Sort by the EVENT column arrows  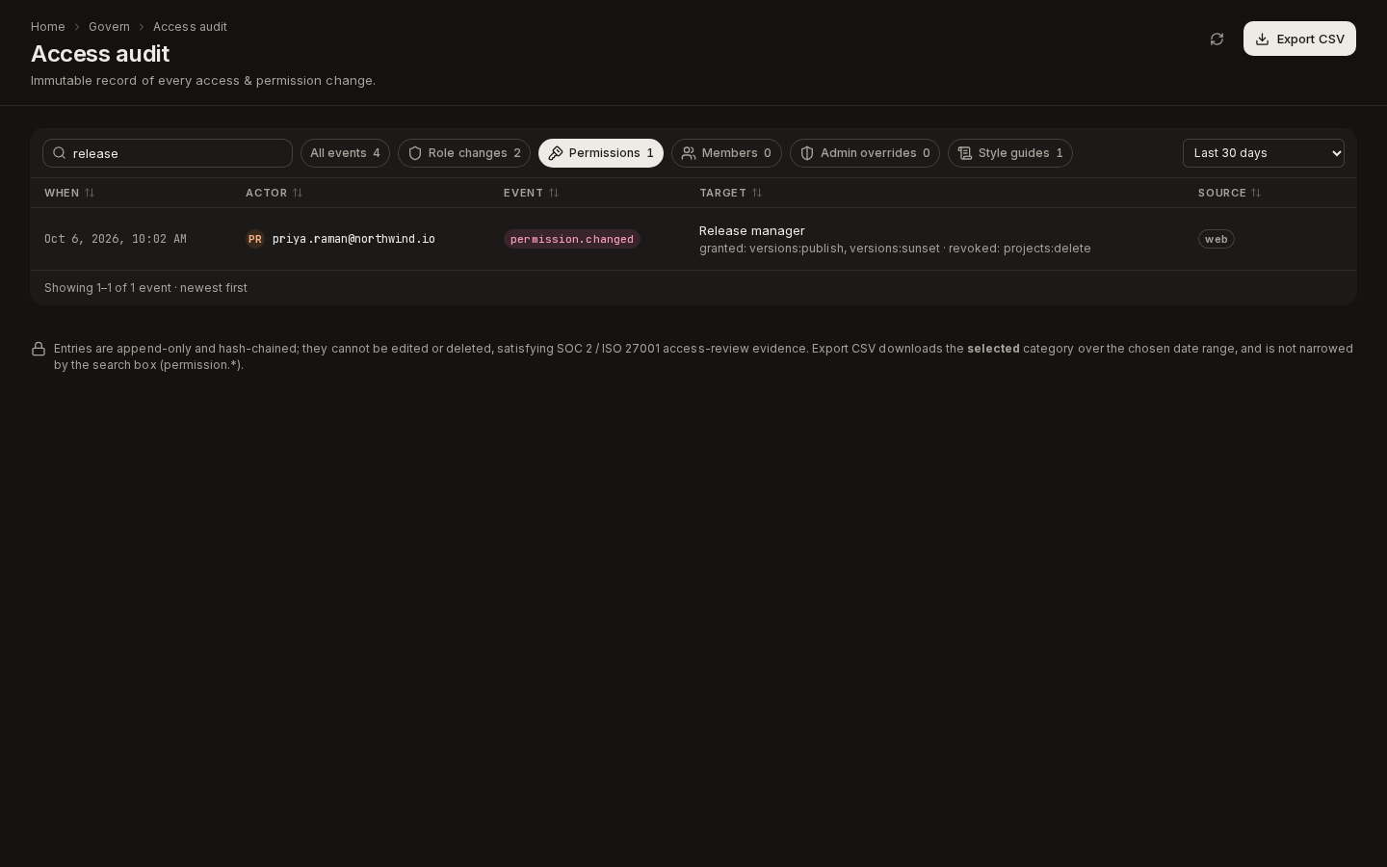pos(554,193)
